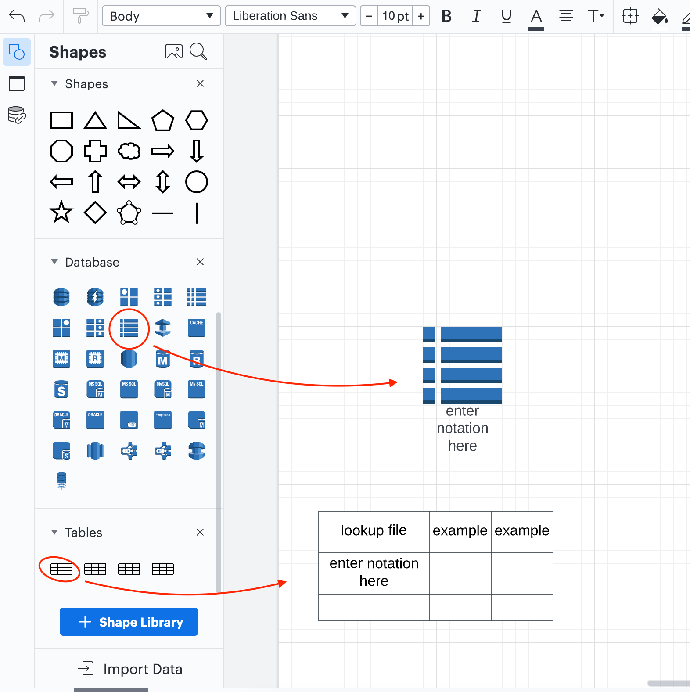690x692 pixels.
Task: Click the Shape Library button
Action: coord(129,622)
